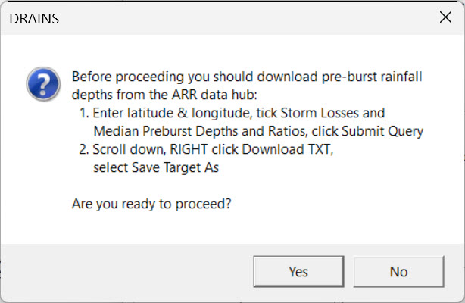The height and width of the screenshot is (303, 465).
Task: Click the step number '2.' in list
Action: click(x=84, y=149)
